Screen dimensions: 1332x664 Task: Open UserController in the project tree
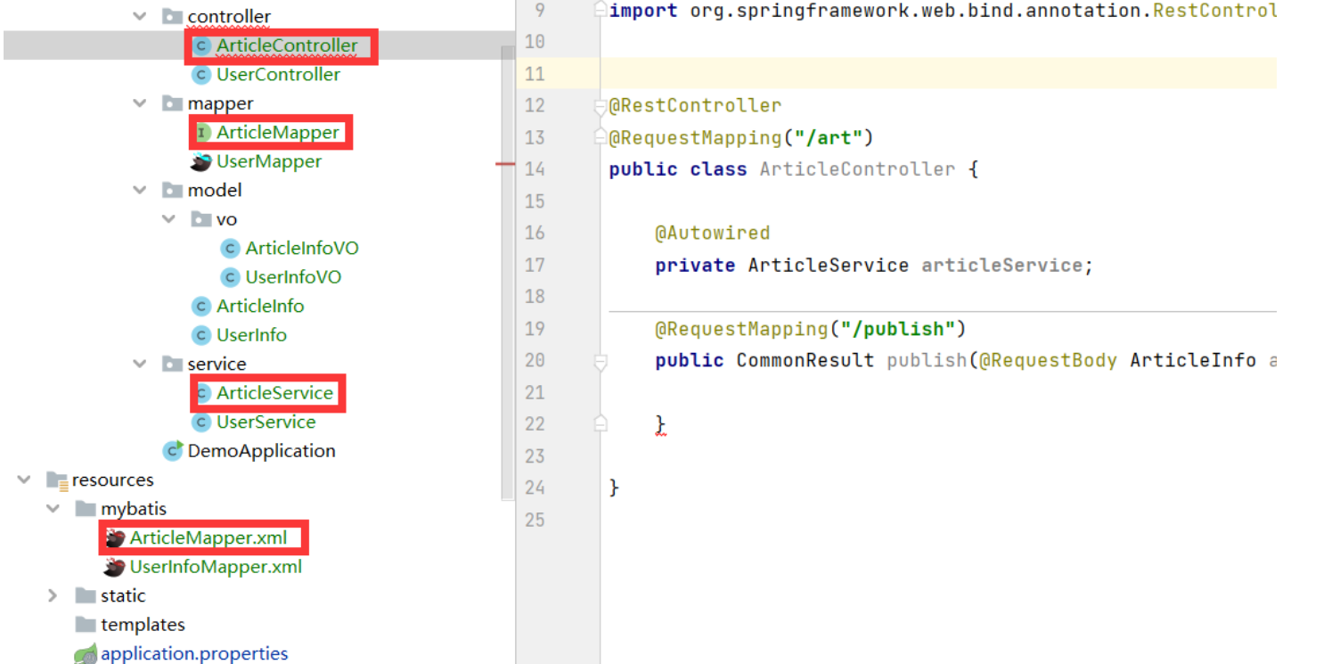(278, 75)
